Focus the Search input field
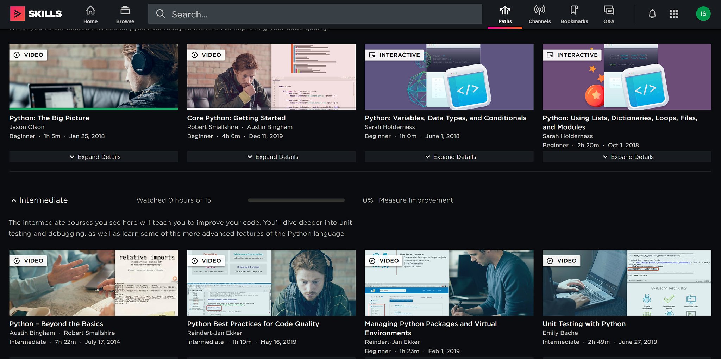Screen dimensions: 721x359 [315, 14]
